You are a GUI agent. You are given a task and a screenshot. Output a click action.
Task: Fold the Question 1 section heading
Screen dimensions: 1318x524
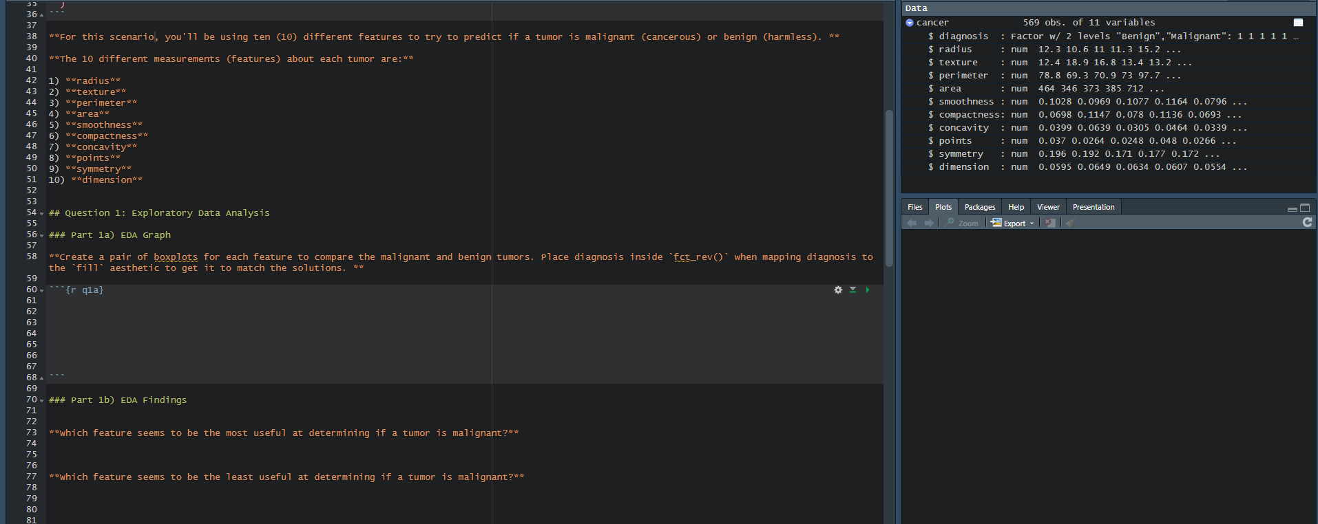(x=41, y=214)
